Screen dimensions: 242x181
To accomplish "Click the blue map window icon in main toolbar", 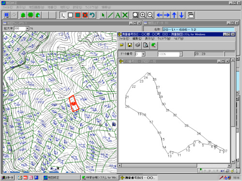I will click(6, 15).
